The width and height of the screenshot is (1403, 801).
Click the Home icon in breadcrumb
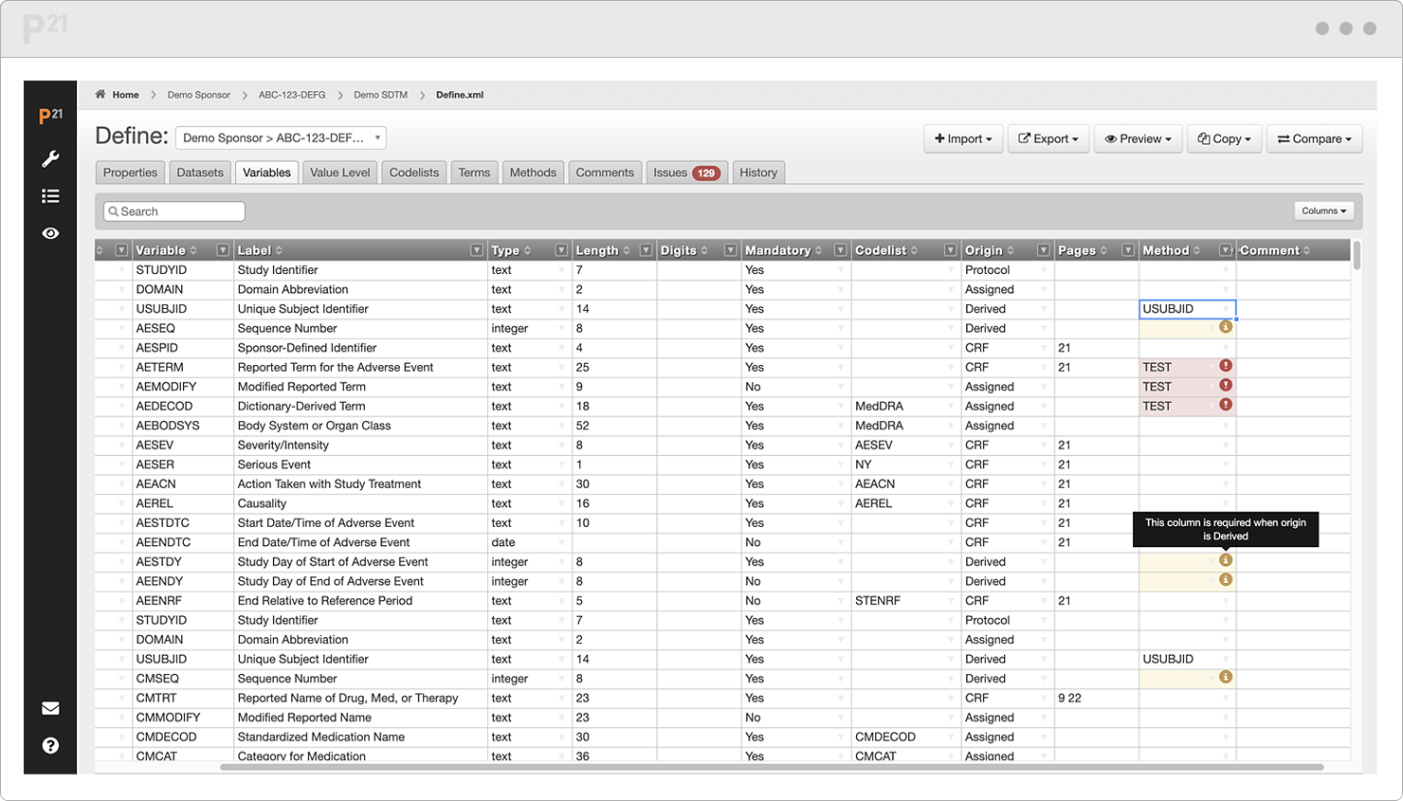pos(100,94)
